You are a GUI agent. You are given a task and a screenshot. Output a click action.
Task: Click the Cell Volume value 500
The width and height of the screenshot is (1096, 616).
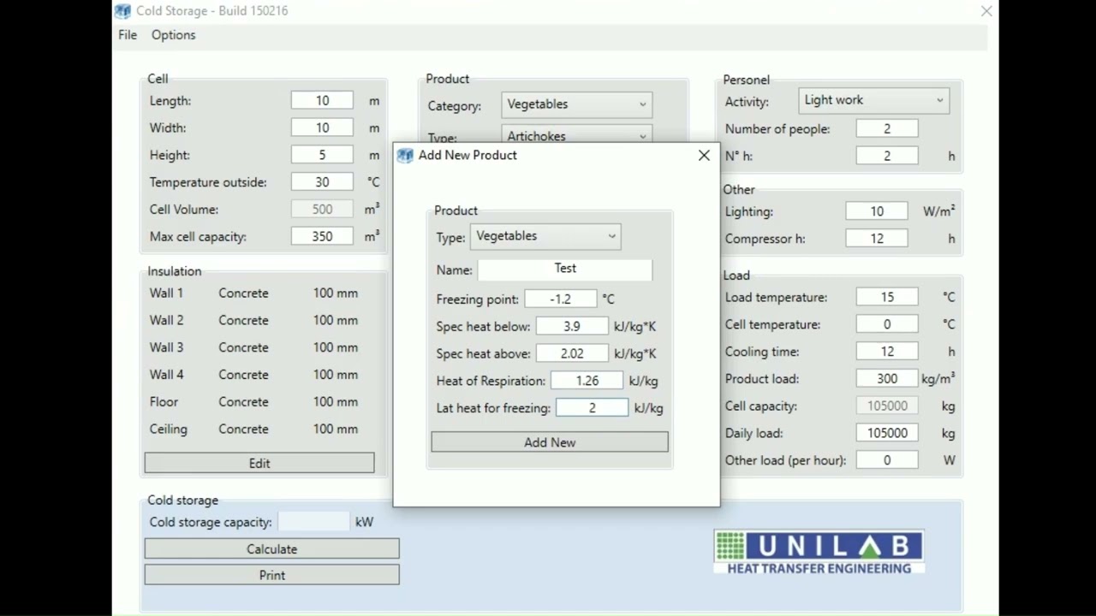point(322,210)
